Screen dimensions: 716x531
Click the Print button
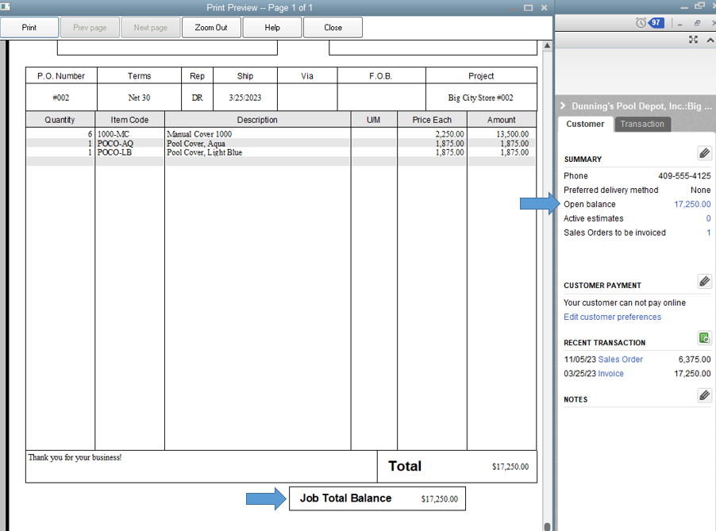pyautogui.click(x=29, y=28)
